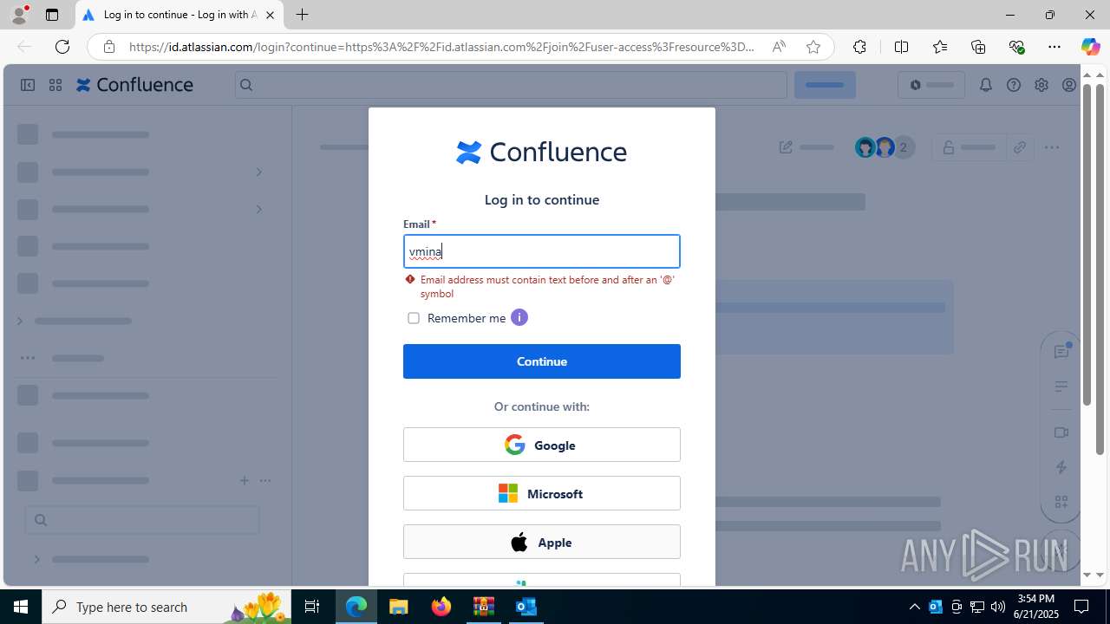Expand the second sidebar chevron arrow
The image size is (1110, 624).
tap(258, 209)
